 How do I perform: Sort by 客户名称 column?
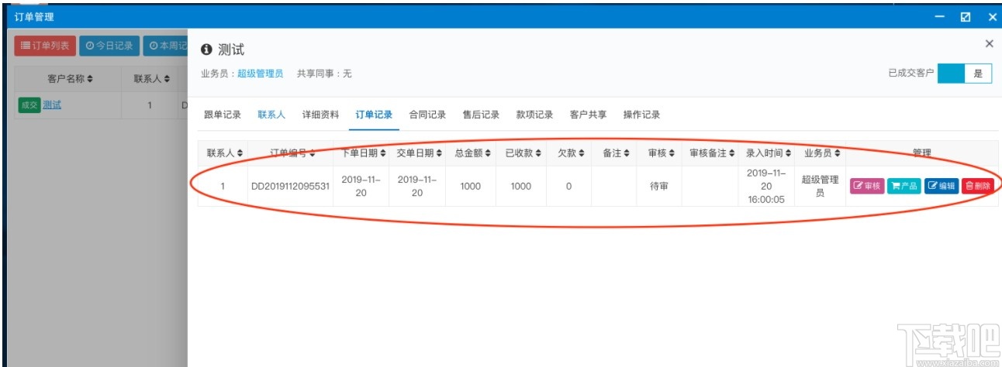(70, 79)
